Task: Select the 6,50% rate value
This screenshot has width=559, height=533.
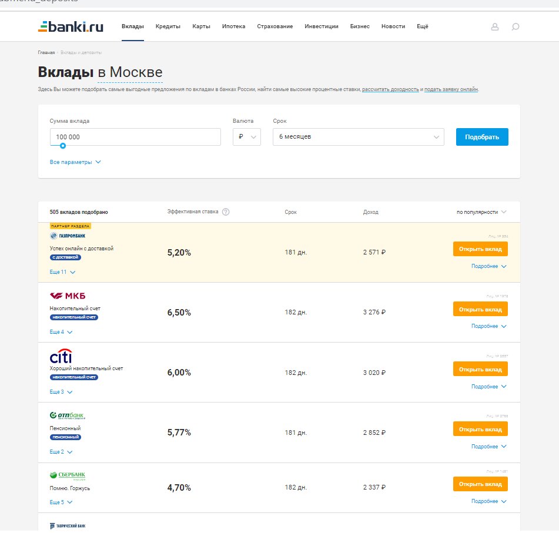Action: point(179,312)
